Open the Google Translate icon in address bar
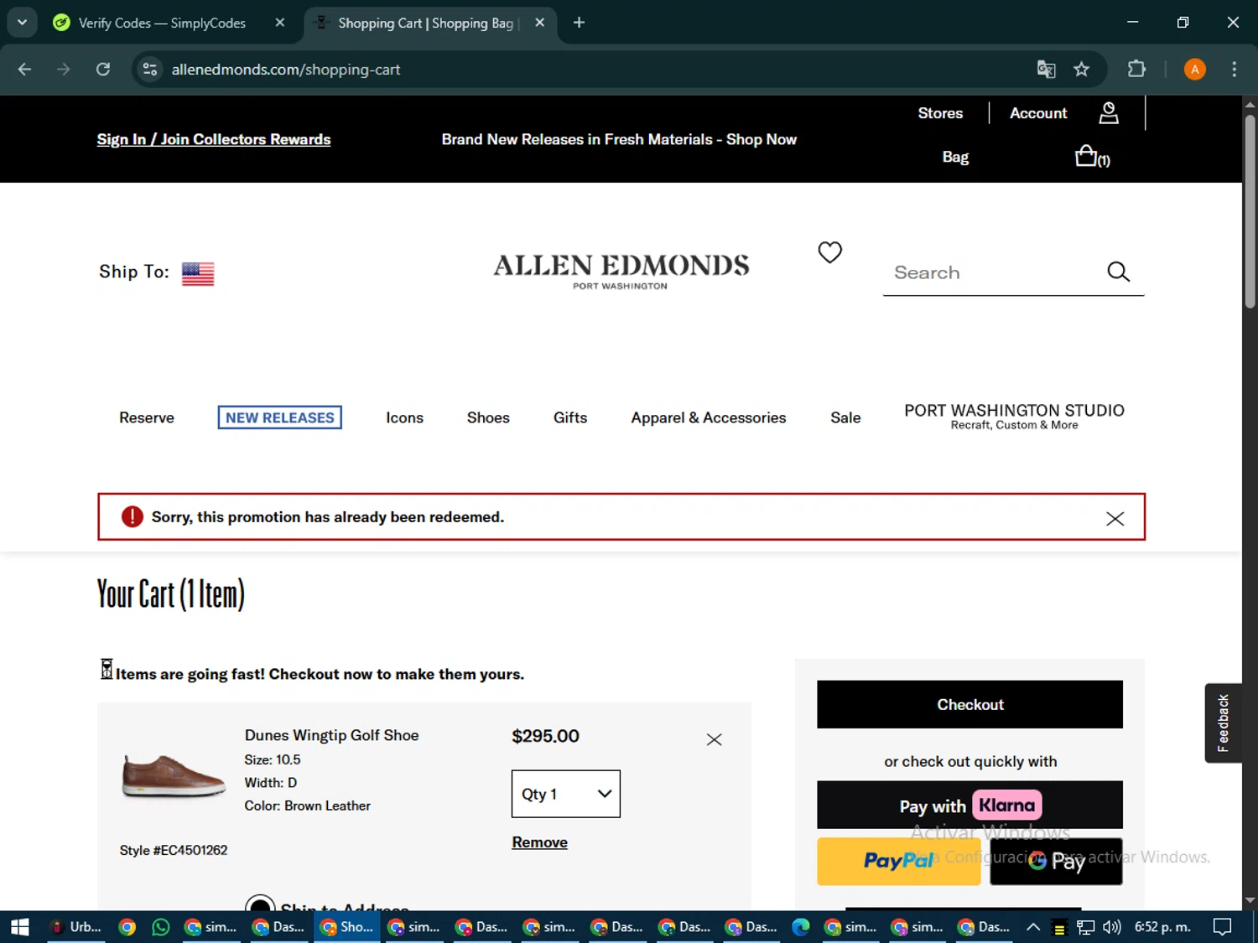The width and height of the screenshot is (1258, 943). [1046, 70]
